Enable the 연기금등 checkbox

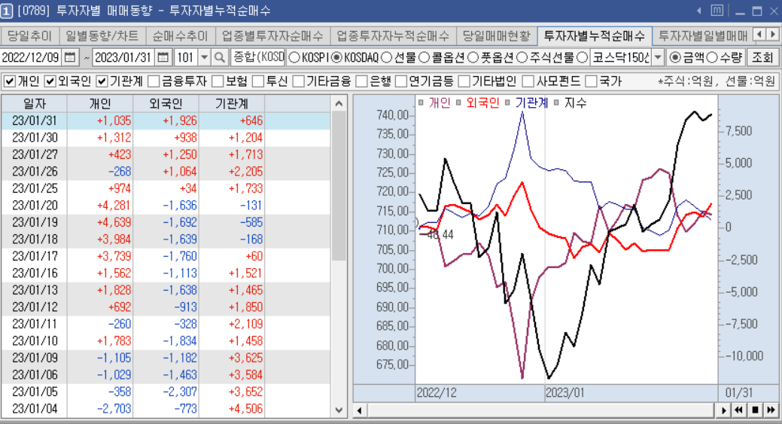401,81
